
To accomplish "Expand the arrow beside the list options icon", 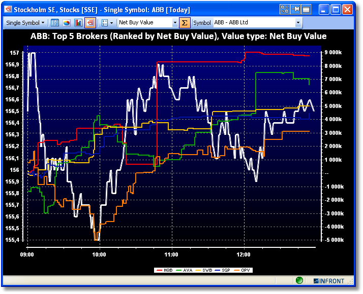I will 111,23.
